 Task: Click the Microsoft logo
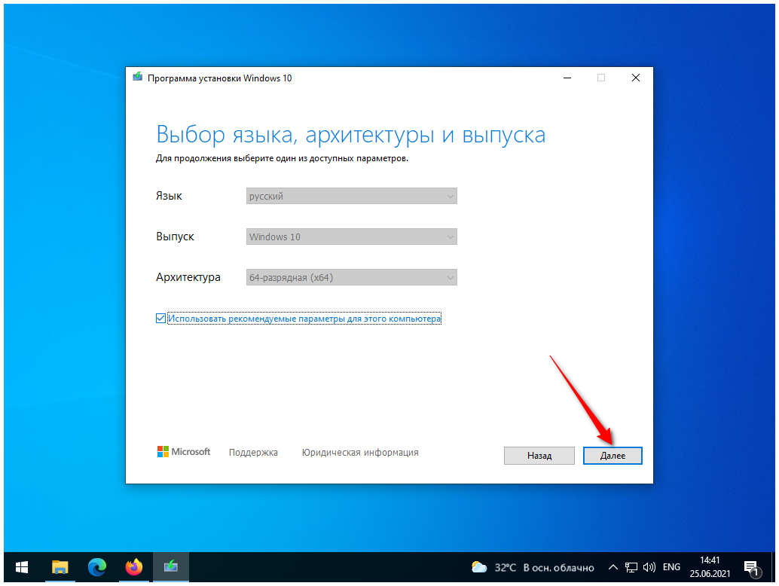click(x=183, y=451)
